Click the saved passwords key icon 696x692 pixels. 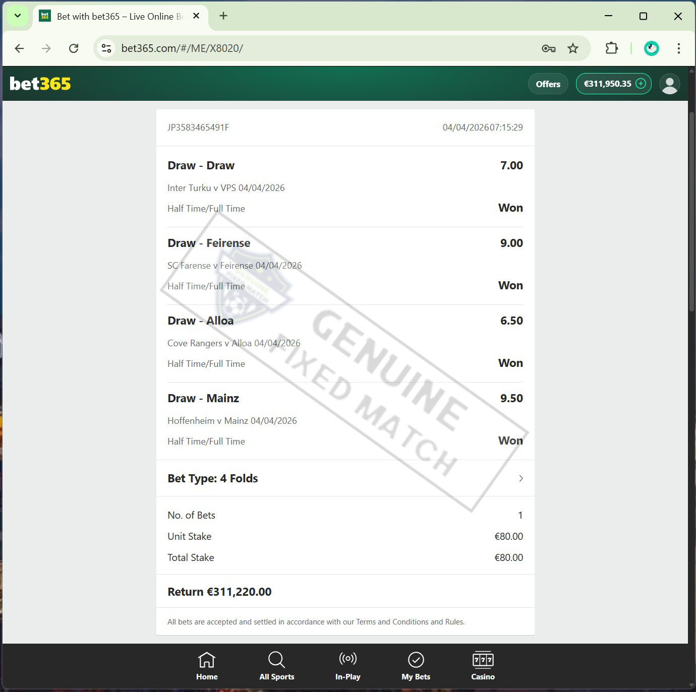(x=548, y=48)
